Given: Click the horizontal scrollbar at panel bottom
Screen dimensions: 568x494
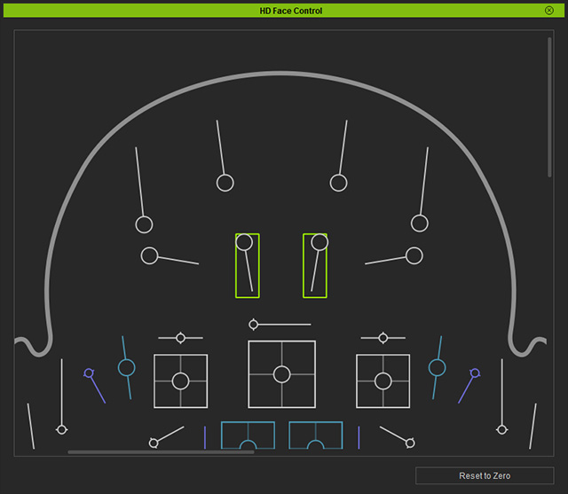Looking at the screenshot, I should [x=161, y=452].
